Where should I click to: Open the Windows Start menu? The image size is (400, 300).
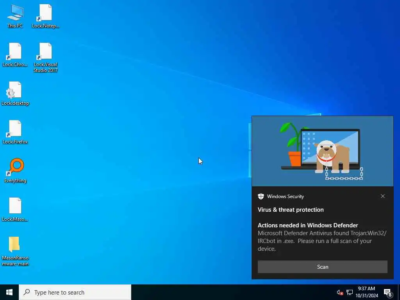pyautogui.click(x=9, y=292)
